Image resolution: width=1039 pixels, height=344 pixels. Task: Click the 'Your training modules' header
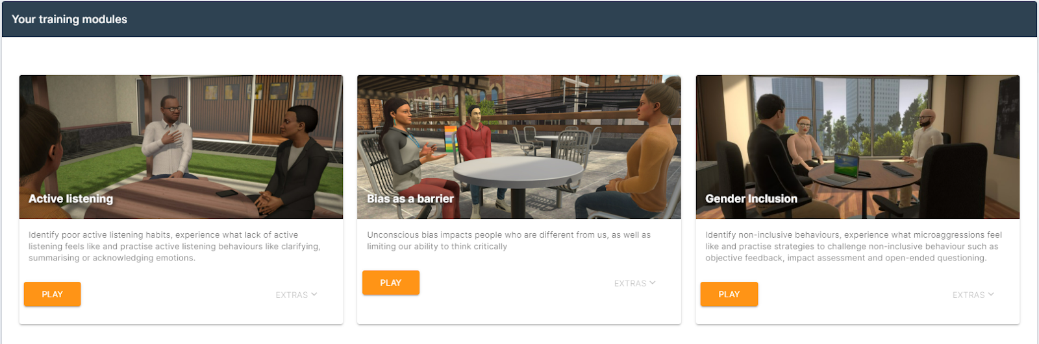click(69, 19)
